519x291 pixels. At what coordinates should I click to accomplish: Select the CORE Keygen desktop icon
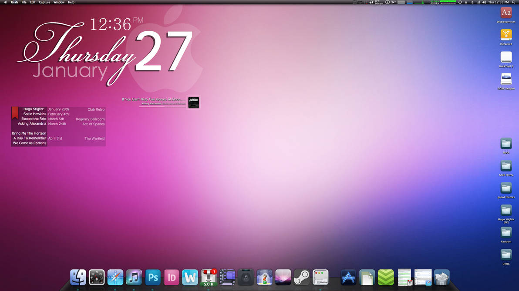coord(506,82)
